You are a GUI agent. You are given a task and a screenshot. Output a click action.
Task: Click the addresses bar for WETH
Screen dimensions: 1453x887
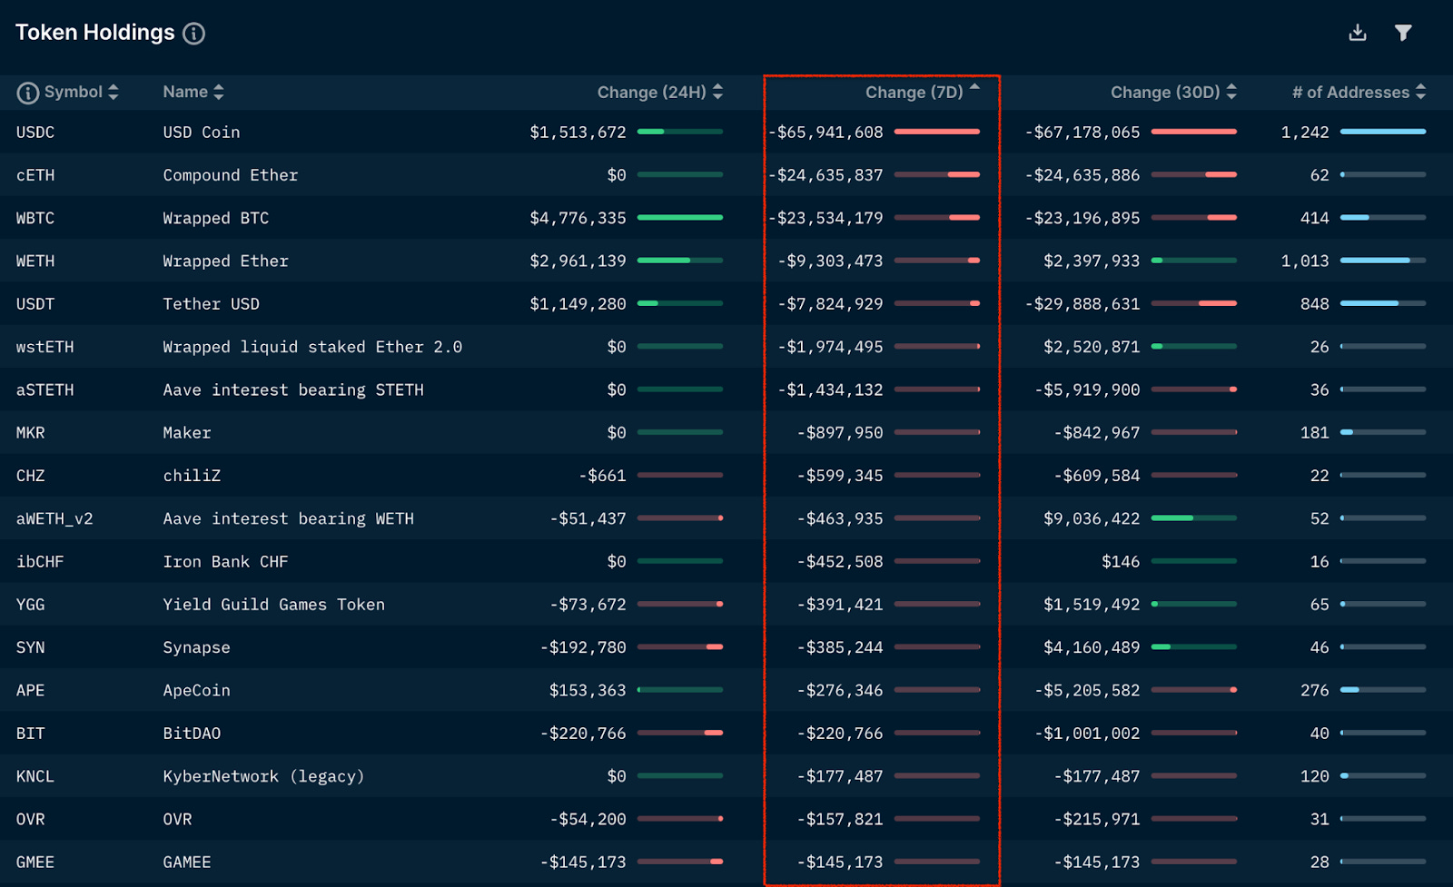point(1383,261)
